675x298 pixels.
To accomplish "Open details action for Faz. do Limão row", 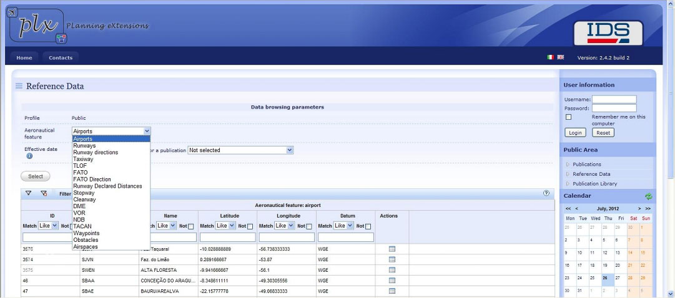I will (x=392, y=259).
